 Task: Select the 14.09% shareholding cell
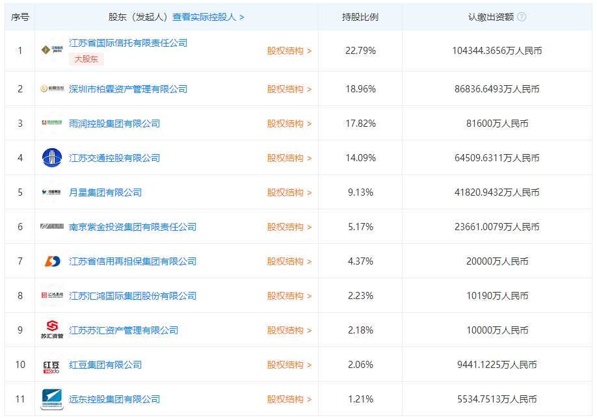(x=360, y=158)
